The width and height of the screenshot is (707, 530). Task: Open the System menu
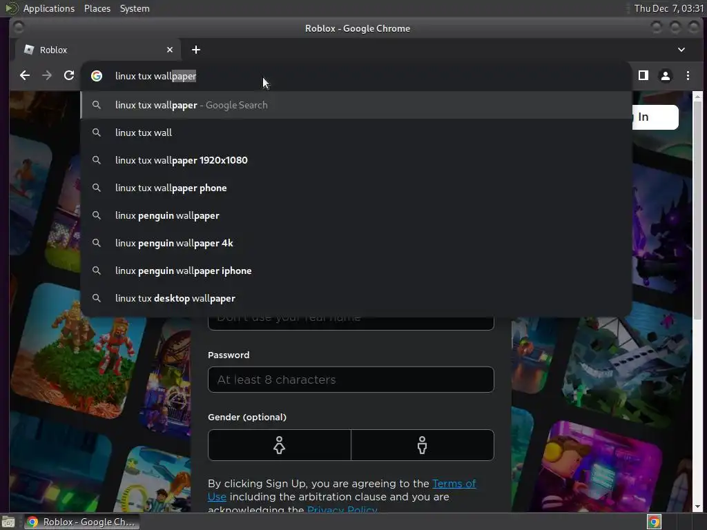[x=135, y=8]
